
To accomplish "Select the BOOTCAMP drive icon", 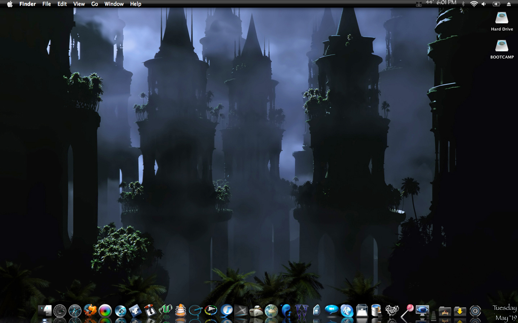I will point(502,50).
